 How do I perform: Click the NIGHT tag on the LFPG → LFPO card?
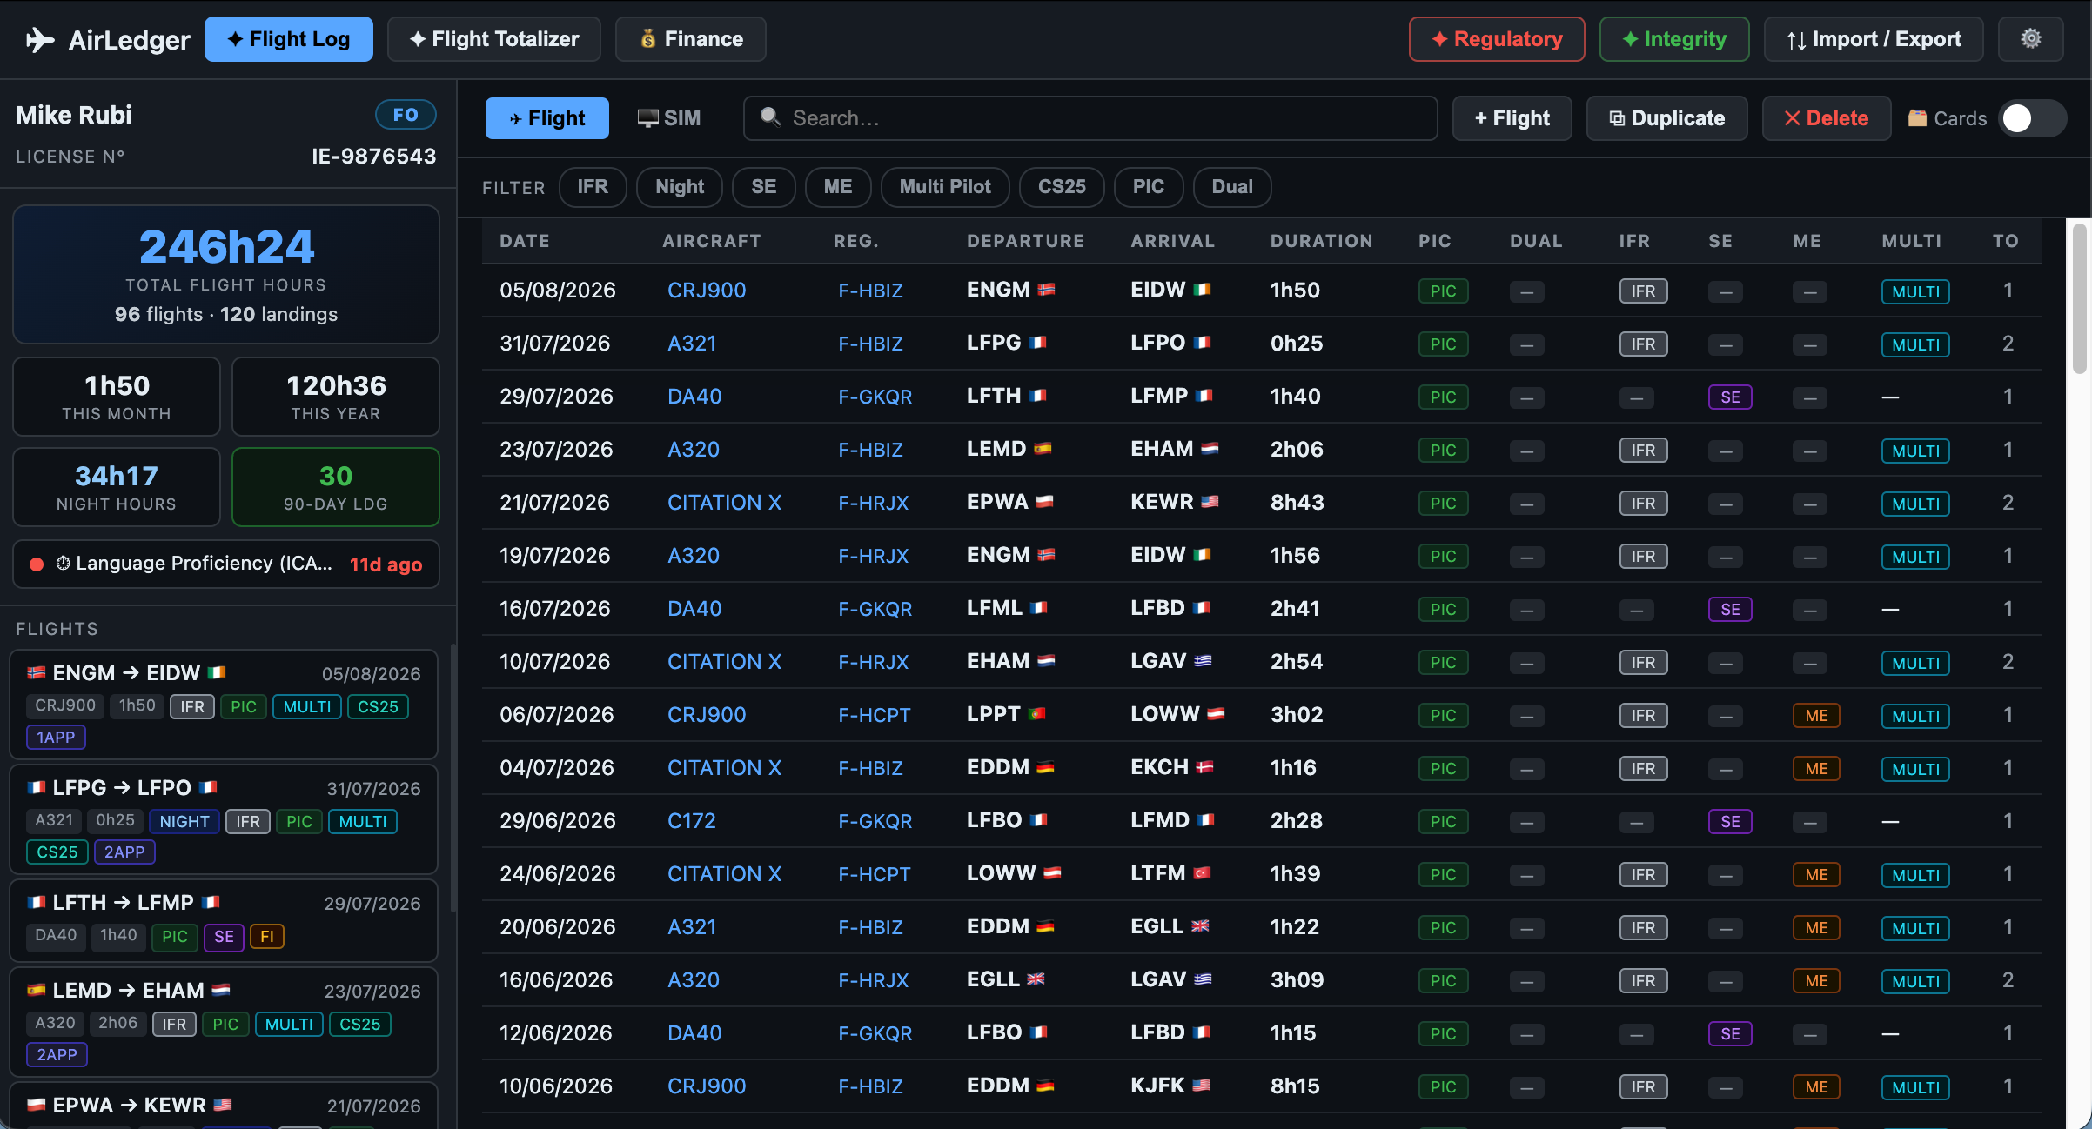184,821
